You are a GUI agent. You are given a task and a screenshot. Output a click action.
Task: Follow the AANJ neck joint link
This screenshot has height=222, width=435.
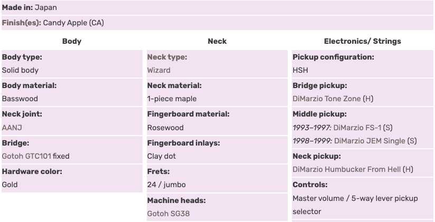(x=12, y=128)
